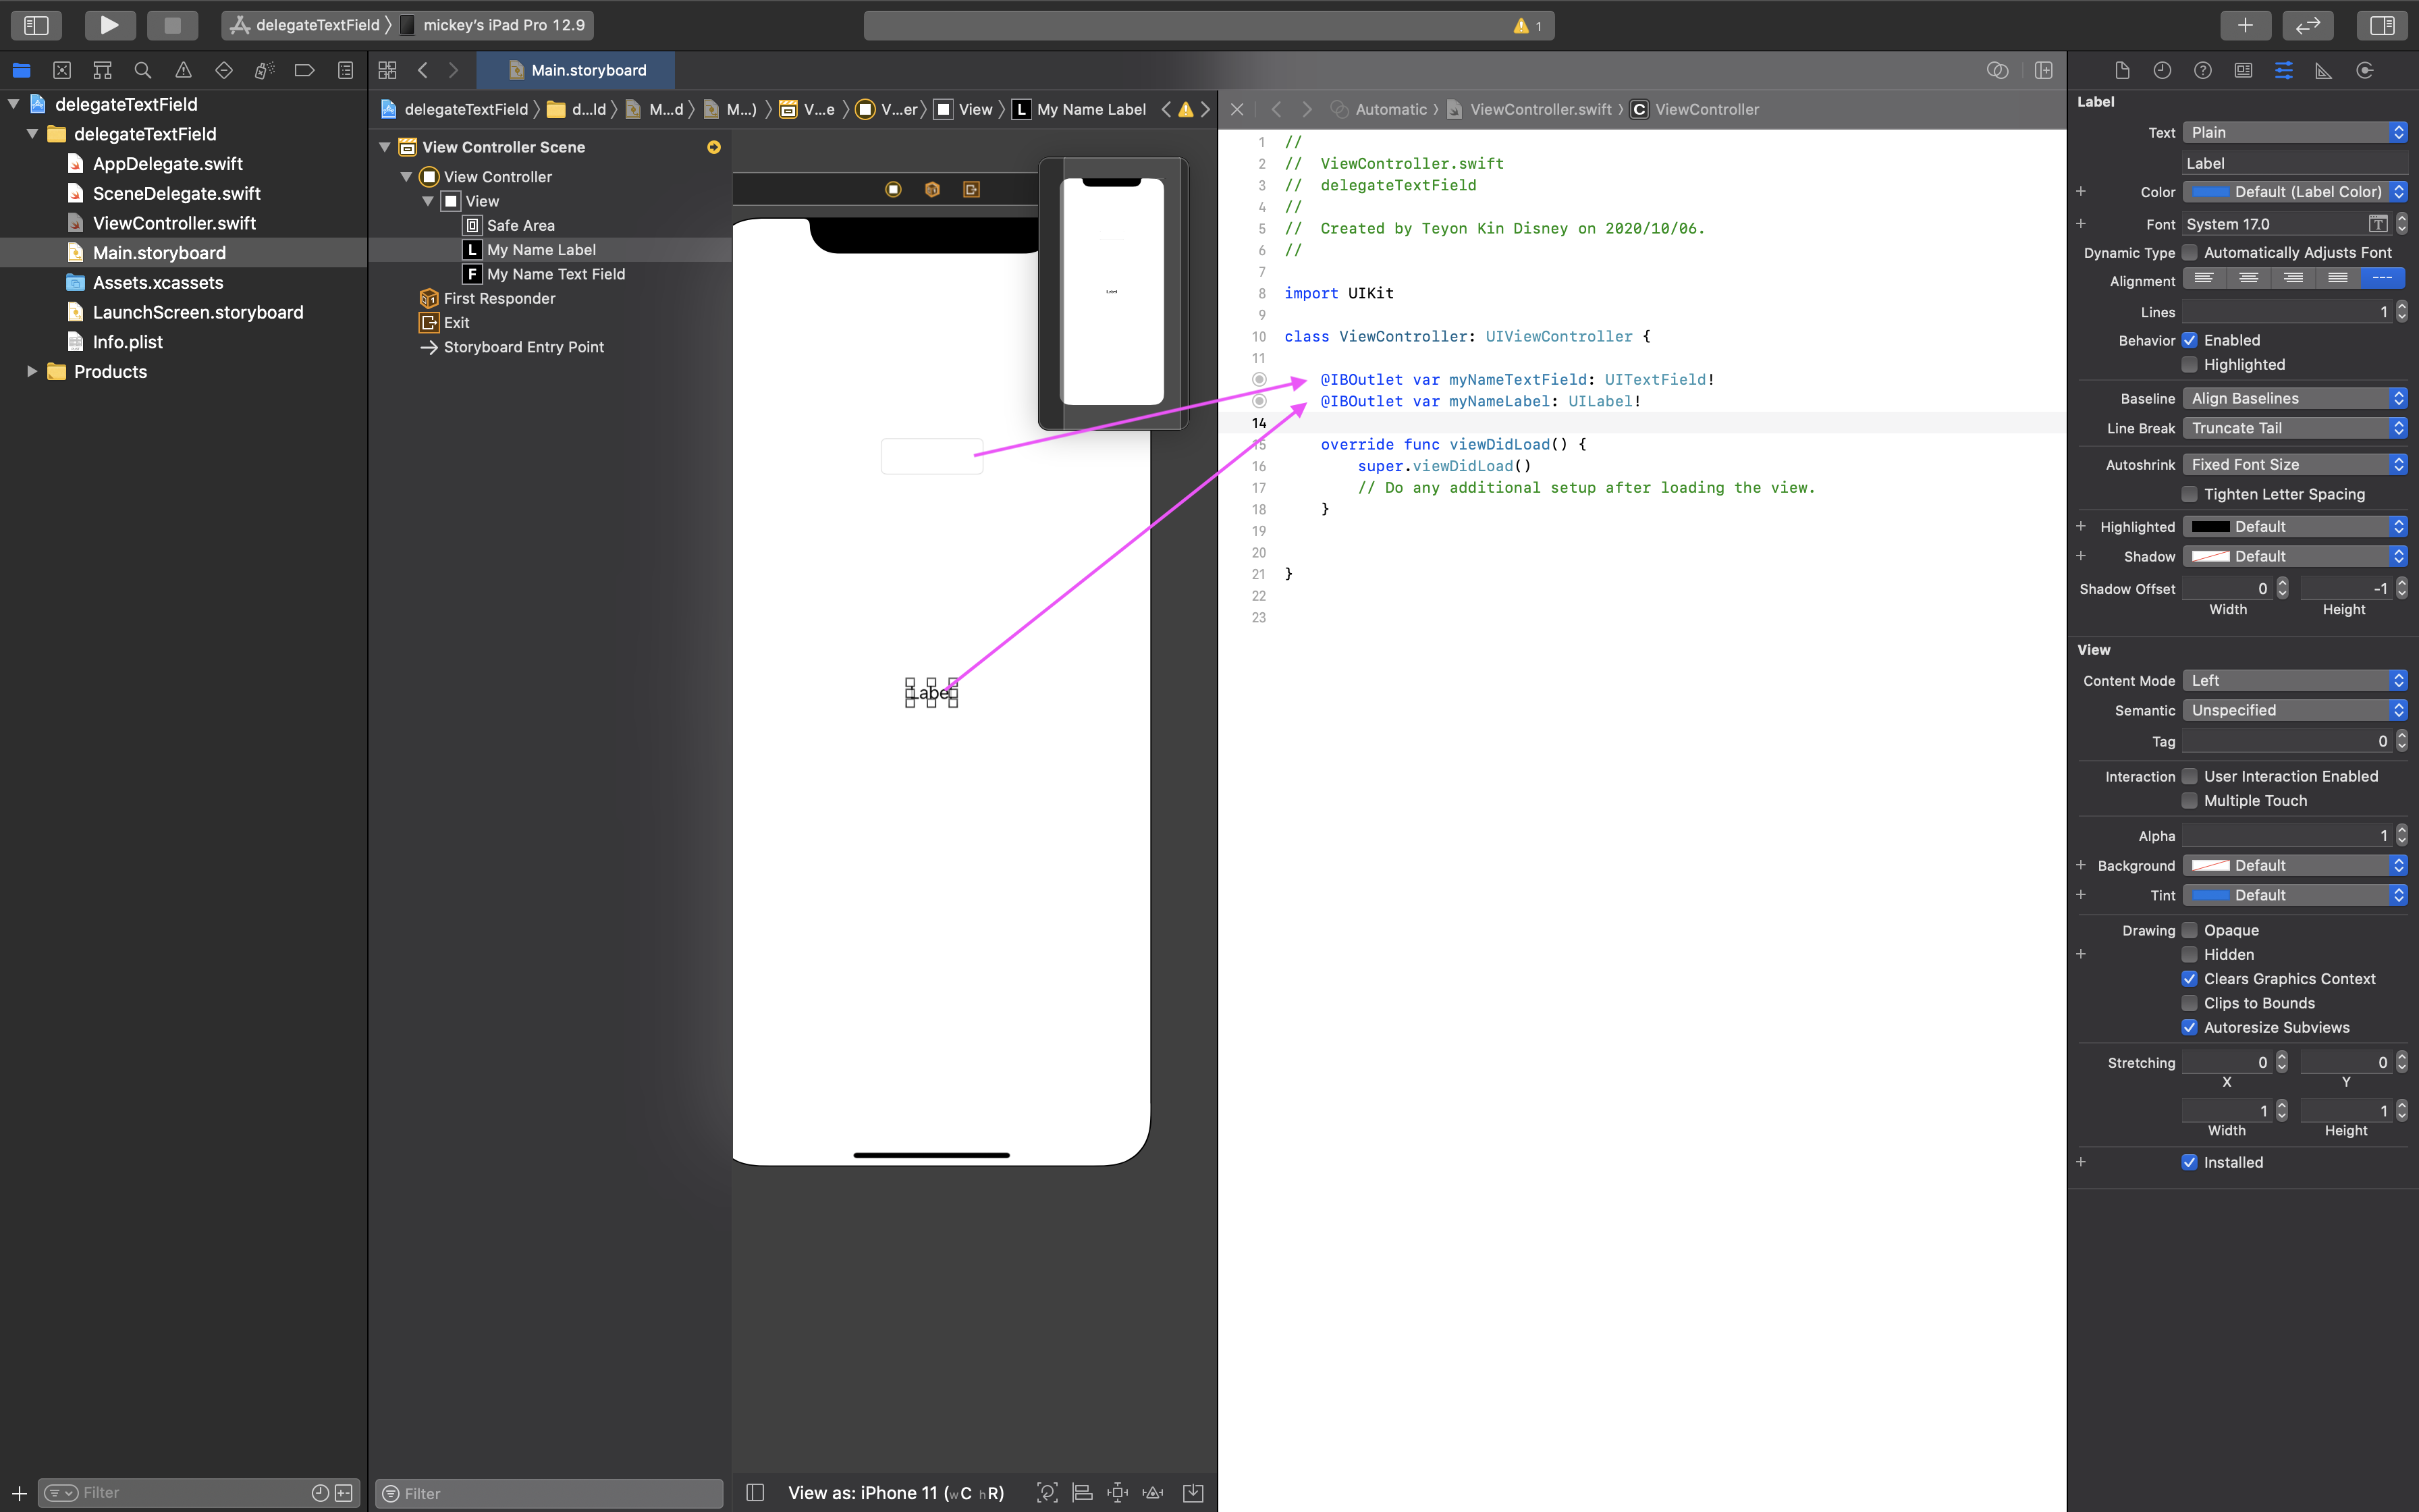The height and width of the screenshot is (1512, 2419).
Task: Show the Symbol navigator
Action: point(102,70)
